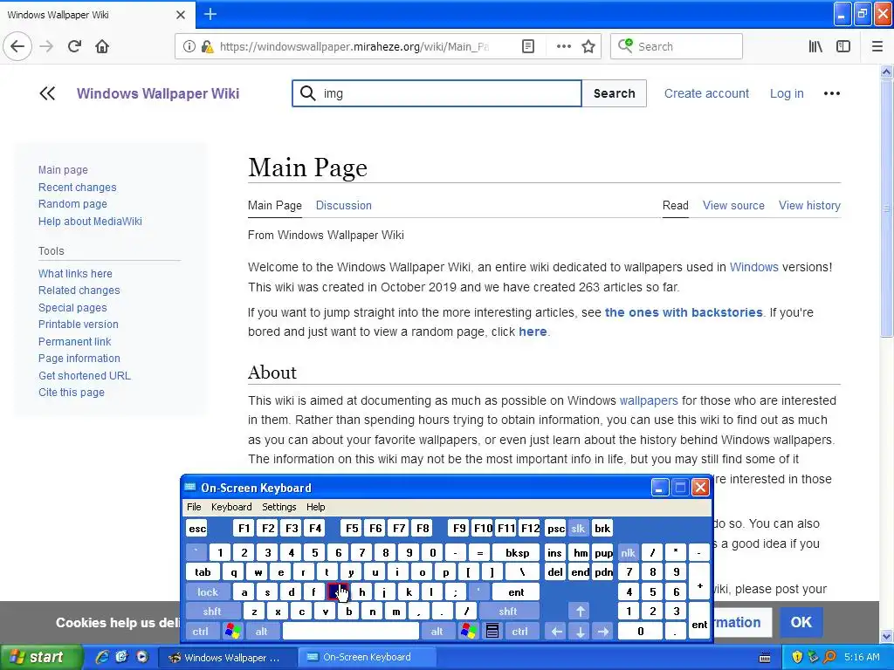The width and height of the screenshot is (894, 670).
Task: Show site information icon in address bar
Action: [189, 47]
